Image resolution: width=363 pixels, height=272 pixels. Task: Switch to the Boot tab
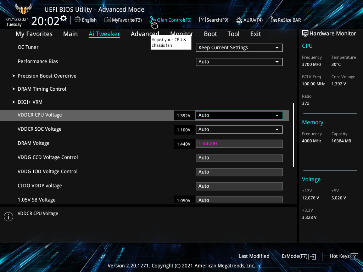[210, 34]
